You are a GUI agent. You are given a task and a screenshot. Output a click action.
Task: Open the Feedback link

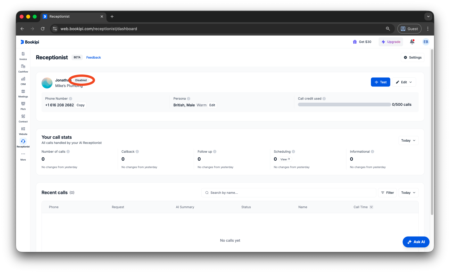pos(94,57)
